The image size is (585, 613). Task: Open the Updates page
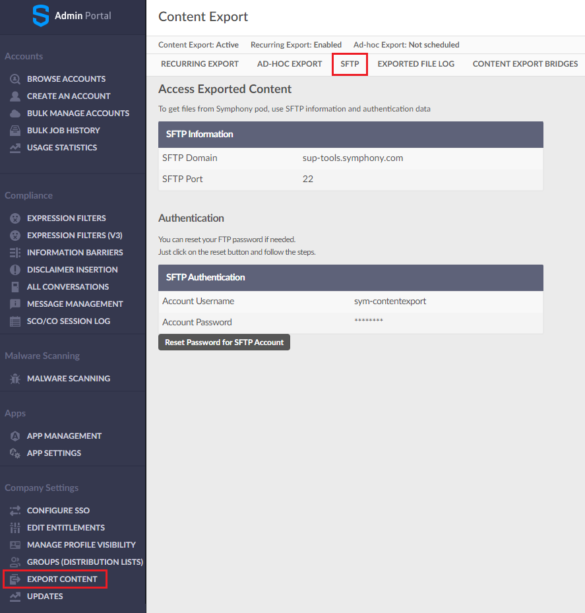tap(45, 597)
